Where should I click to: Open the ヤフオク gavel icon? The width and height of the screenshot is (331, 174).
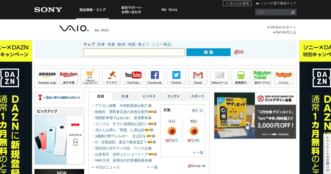(112, 77)
